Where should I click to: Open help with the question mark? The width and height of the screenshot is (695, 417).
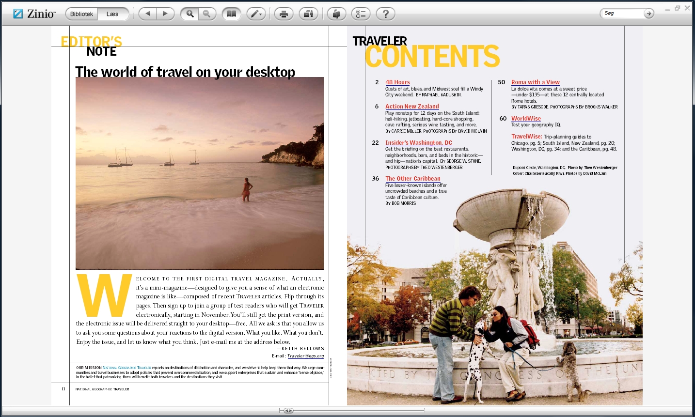[x=385, y=14]
